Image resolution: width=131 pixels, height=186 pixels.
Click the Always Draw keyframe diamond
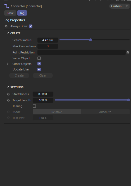[x=6, y=26]
